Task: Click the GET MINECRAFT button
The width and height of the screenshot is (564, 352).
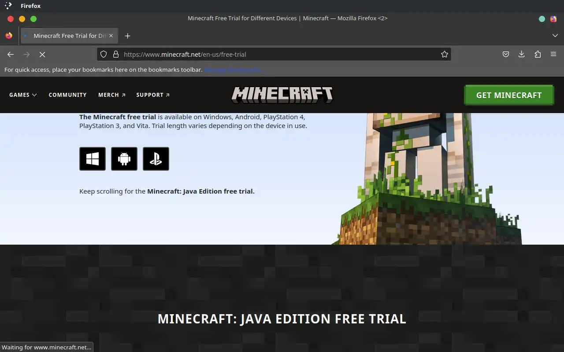Action: tap(509, 95)
